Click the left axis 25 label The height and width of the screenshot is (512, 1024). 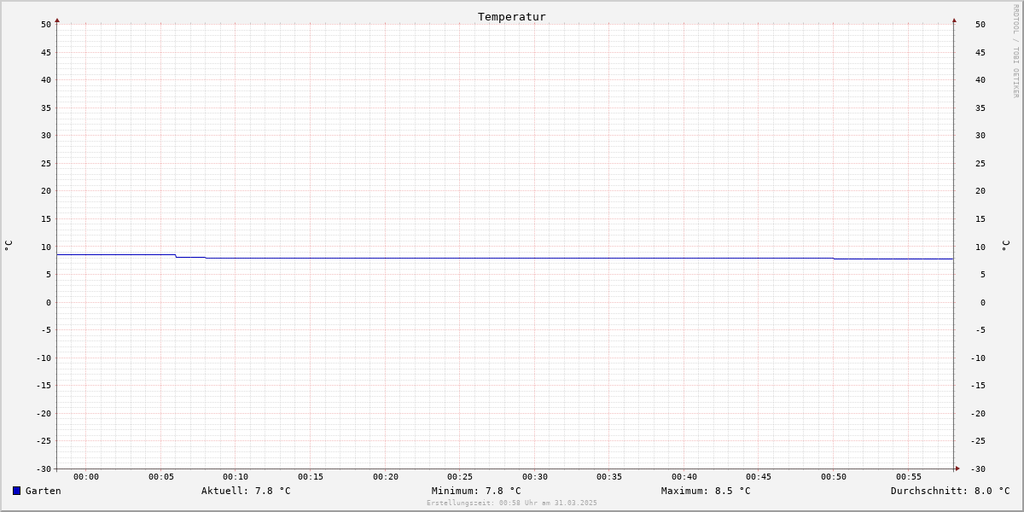click(x=46, y=163)
